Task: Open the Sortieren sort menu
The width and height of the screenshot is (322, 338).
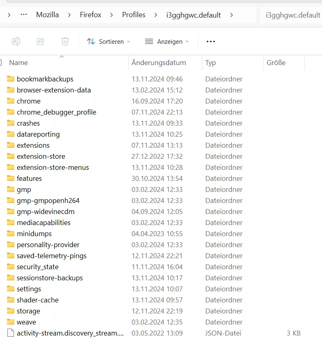Action: [109, 41]
